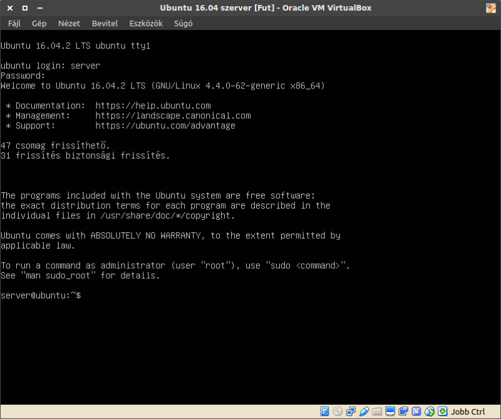Click the 'applicable law.' line

(x=38, y=246)
